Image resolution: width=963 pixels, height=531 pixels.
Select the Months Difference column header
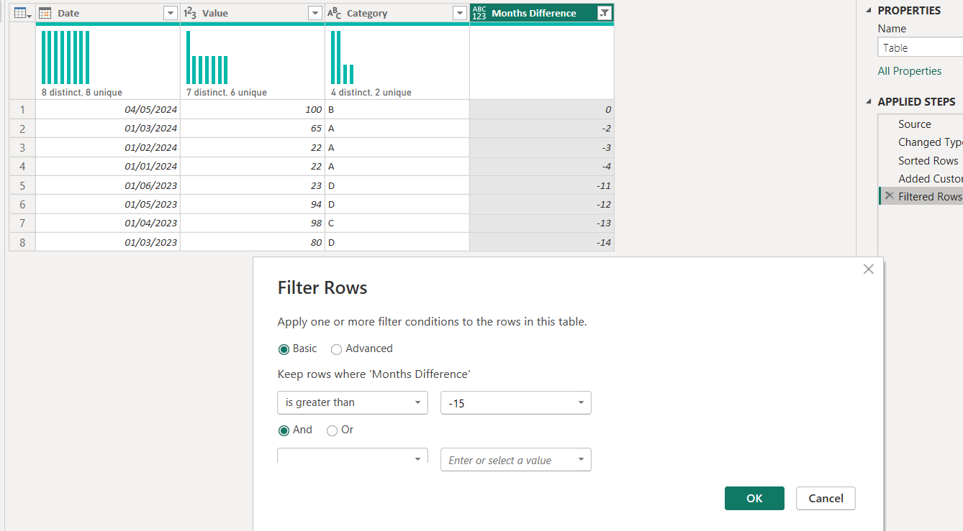(x=541, y=13)
